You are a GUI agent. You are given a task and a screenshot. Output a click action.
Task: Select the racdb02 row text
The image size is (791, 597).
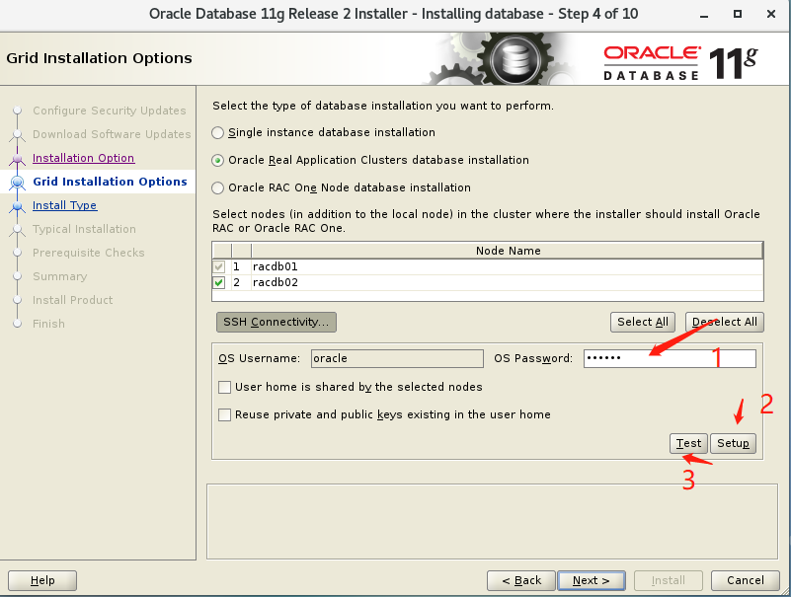coord(275,282)
